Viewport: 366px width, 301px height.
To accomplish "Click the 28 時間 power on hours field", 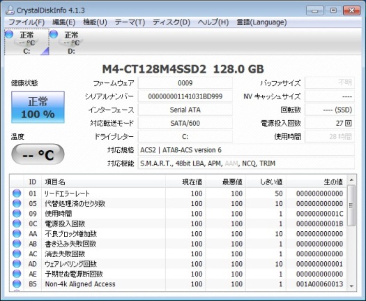I will (x=330, y=137).
